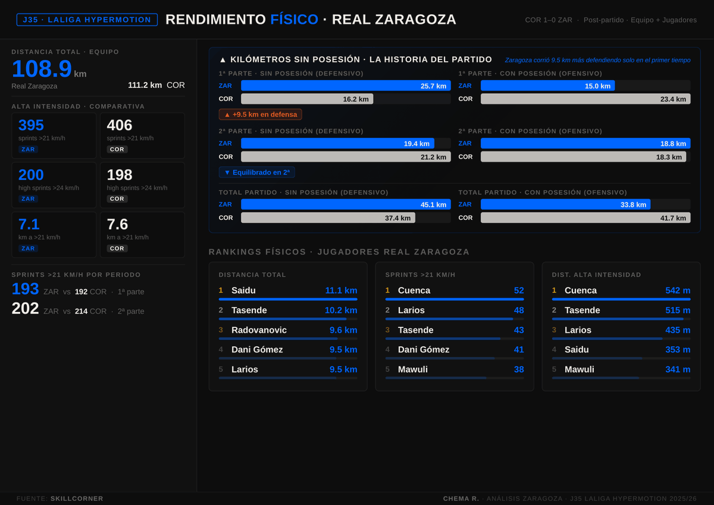714x505 pixels.
Task: Click the 'Kilómetros sin posesión' panel heading
Action: 356,59
